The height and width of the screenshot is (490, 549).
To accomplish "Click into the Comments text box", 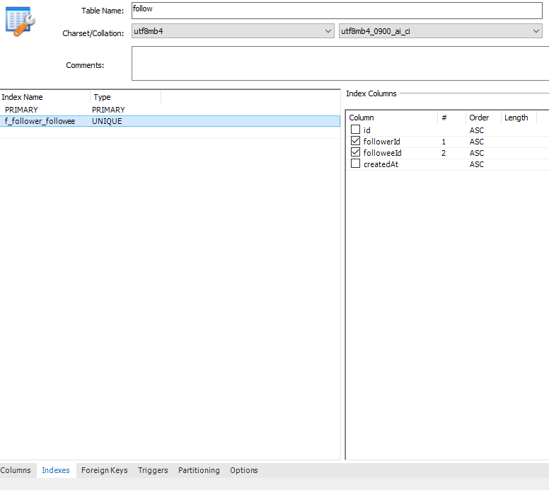I will pyautogui.click(x=340, y=64).
